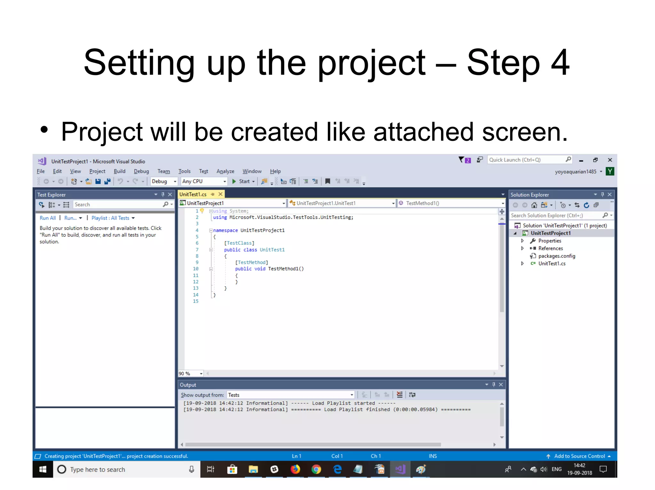This screenshot has height=490, width=655.
Task: Open Chrome from the Windows taskbar
Action: [x=316, y=469]
